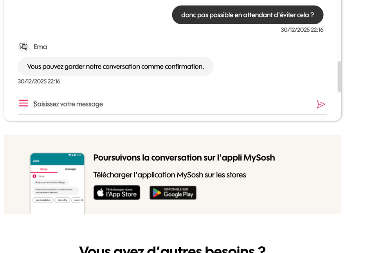The width and height of the screenshot is (391, 253).
Task: Click the timestamp under Ema's reply
Action: point(39,81)
